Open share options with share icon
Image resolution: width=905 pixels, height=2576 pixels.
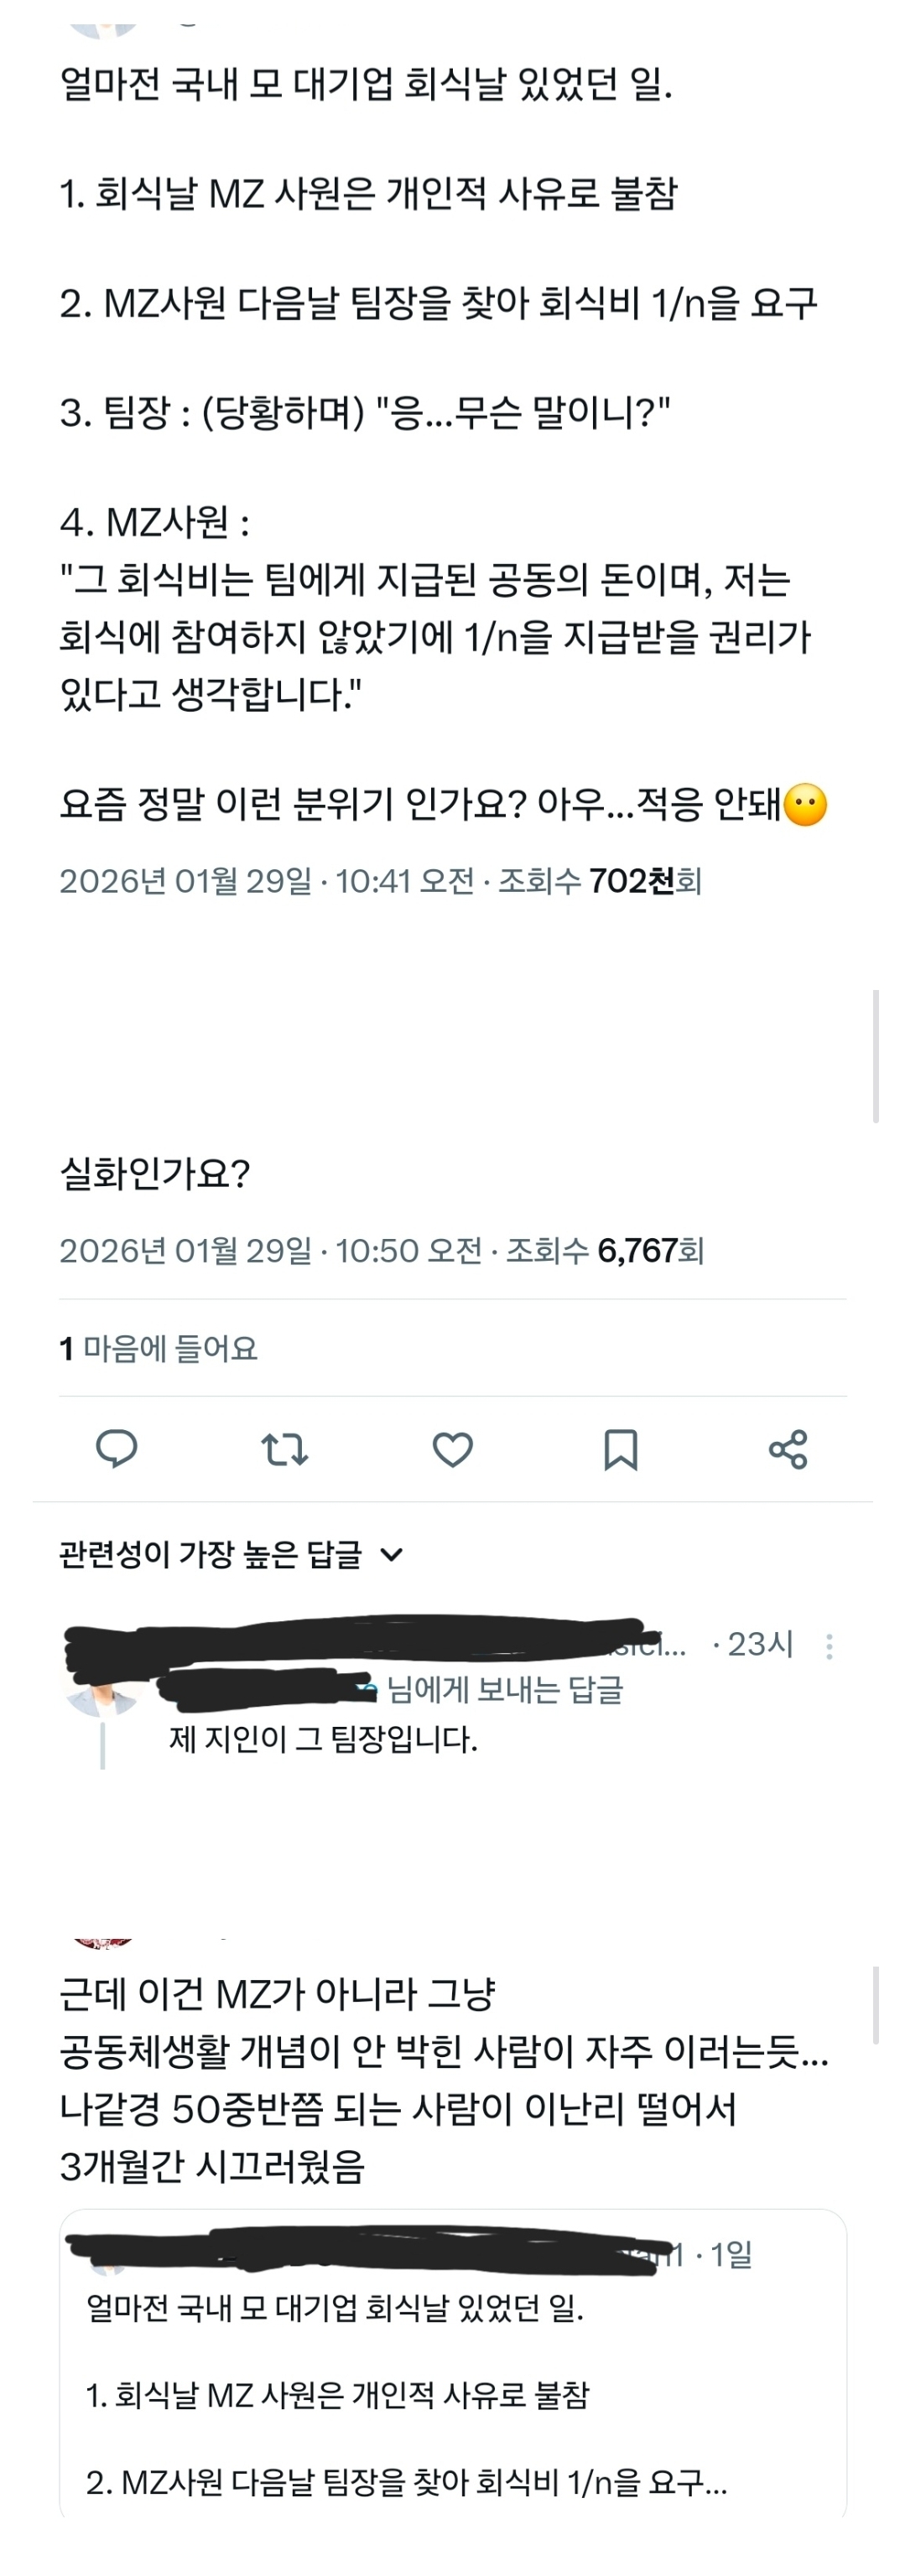(788, 1448)
